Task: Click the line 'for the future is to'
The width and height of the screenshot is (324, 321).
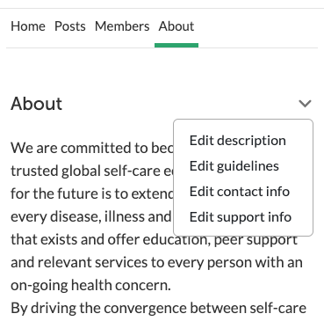Action: (92, 193)
